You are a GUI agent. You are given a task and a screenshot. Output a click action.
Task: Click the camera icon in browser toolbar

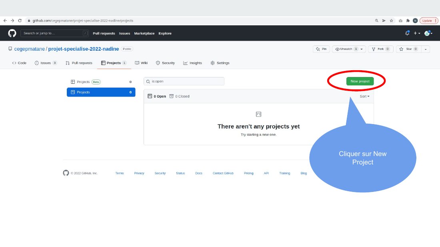tap(400, 20)
